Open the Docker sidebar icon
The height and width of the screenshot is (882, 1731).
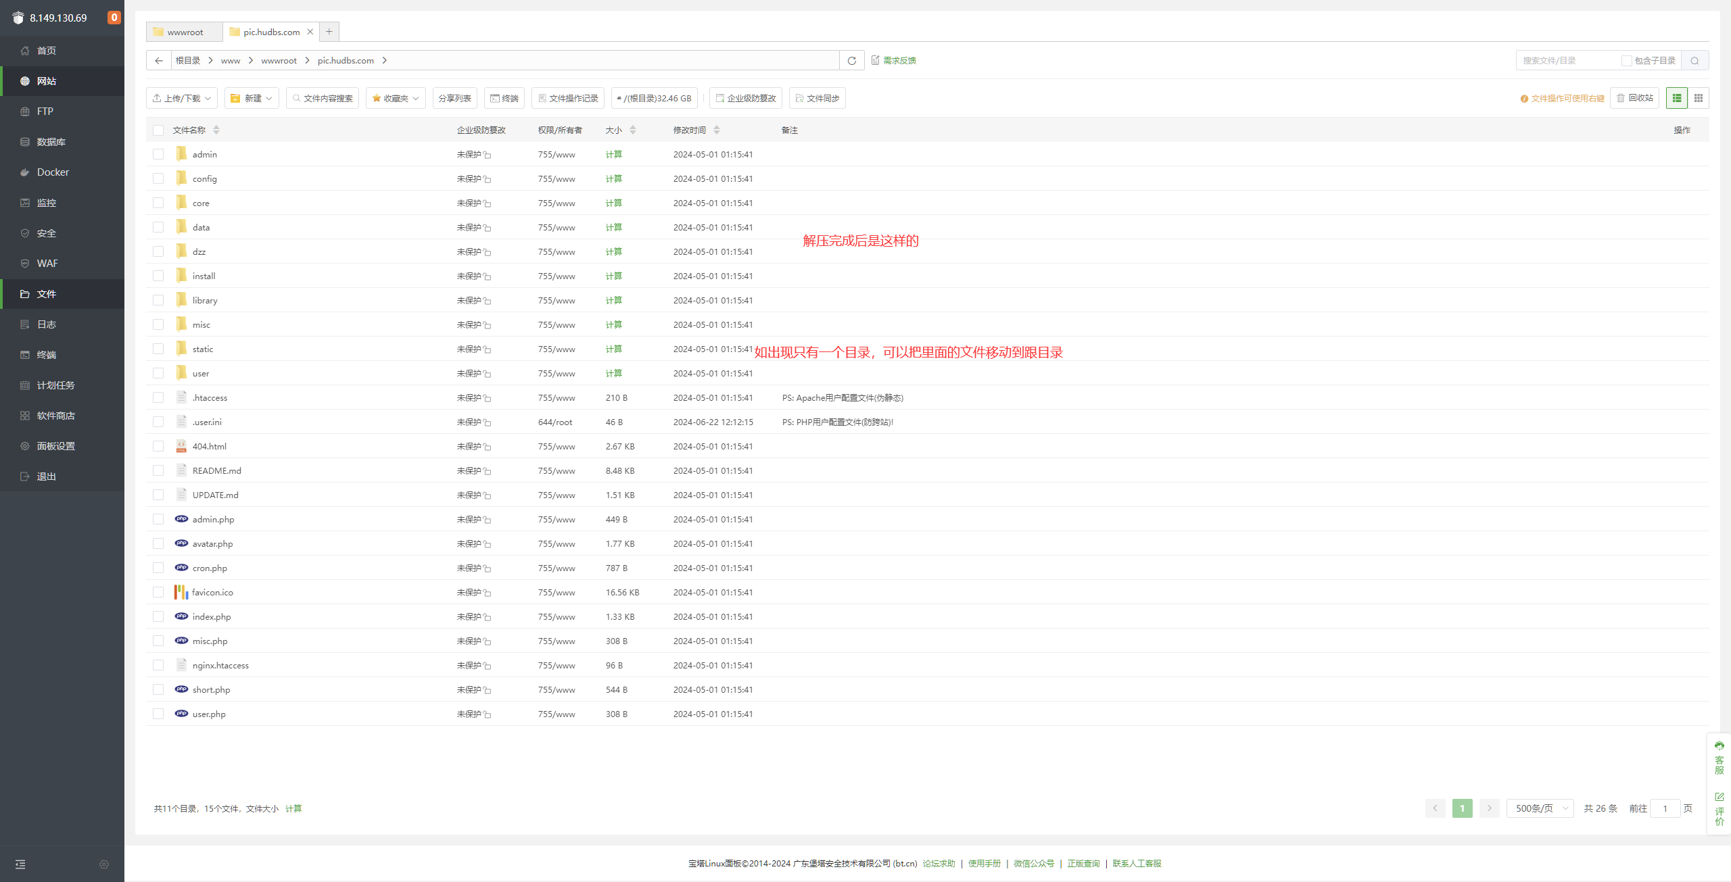(25, 172)
